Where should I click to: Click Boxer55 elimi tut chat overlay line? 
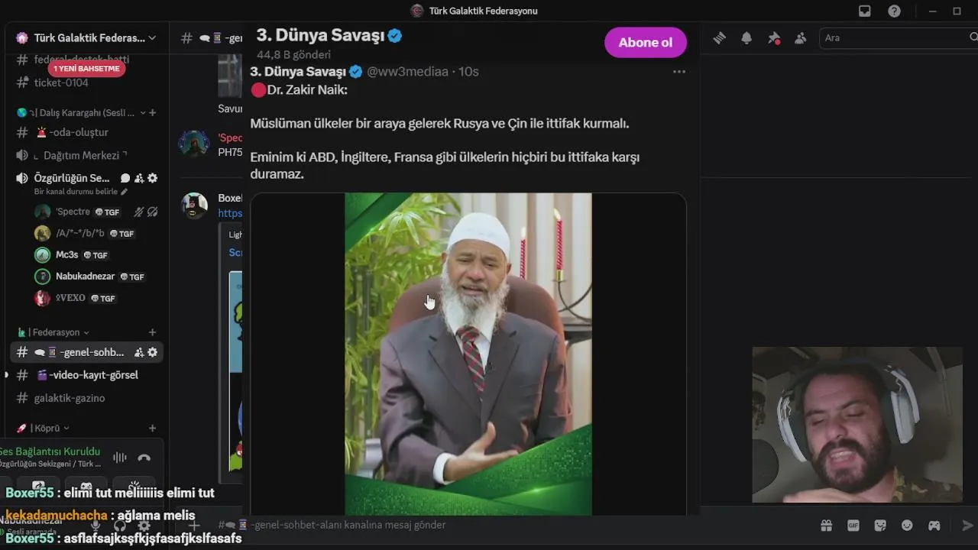(x=110, y=493)
